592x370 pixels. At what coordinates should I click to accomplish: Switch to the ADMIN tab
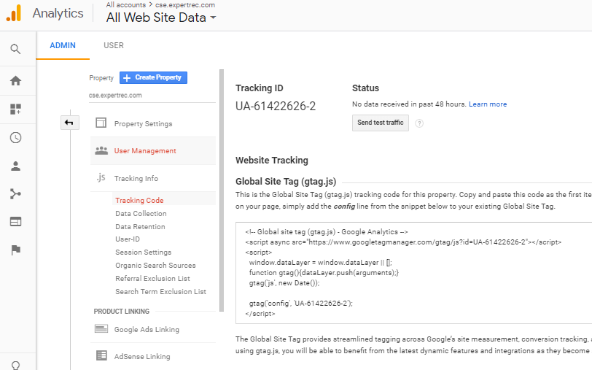click(63, 45)
